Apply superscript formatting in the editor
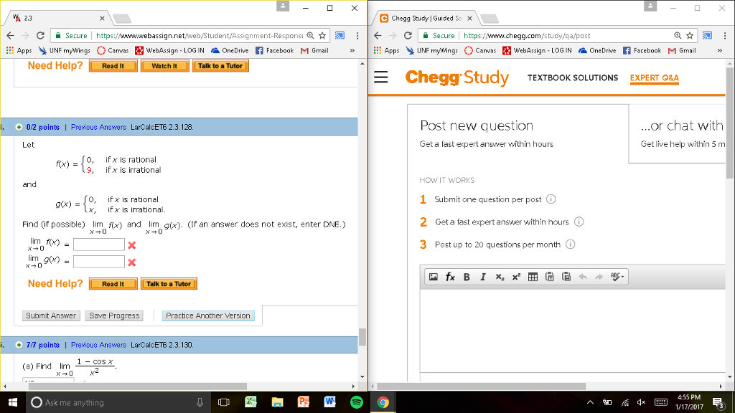This screenshot has height=413, width=735. (x=516, y=277)
